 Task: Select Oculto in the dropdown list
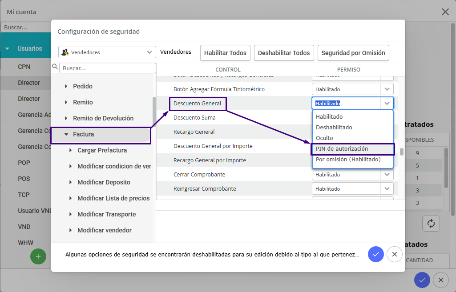(x=324, y=138)
